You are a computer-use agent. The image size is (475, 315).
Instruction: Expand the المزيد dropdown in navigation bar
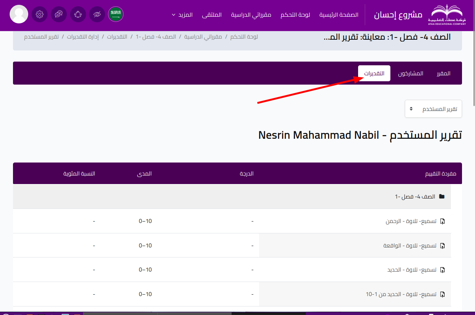[182, 15]
